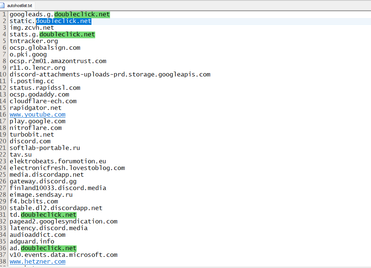This screenshot has width=371, height=268.
Task: Click v10.events.data.microsoft.com line
Action: (64, 255)
